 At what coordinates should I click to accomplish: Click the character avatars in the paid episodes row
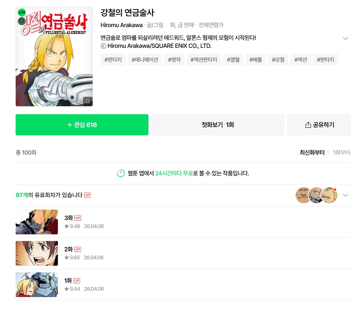click(x=317, y=195)
